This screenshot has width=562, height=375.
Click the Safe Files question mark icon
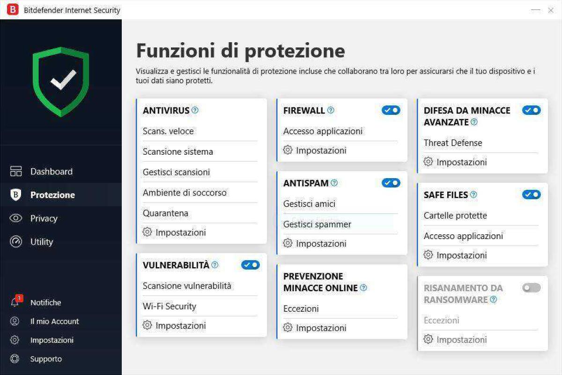point(473,194)
